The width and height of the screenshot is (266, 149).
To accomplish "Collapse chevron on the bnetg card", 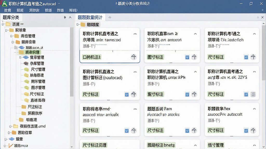I will point(195,145).
